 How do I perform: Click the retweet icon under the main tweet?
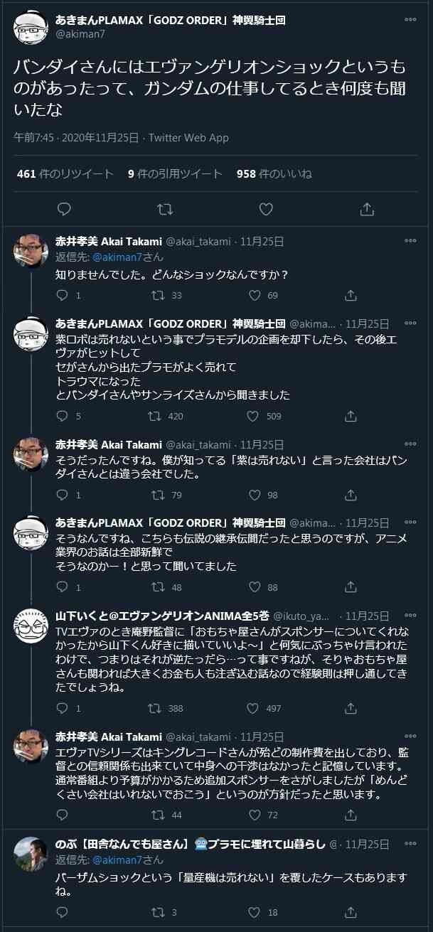coord(165,209)
